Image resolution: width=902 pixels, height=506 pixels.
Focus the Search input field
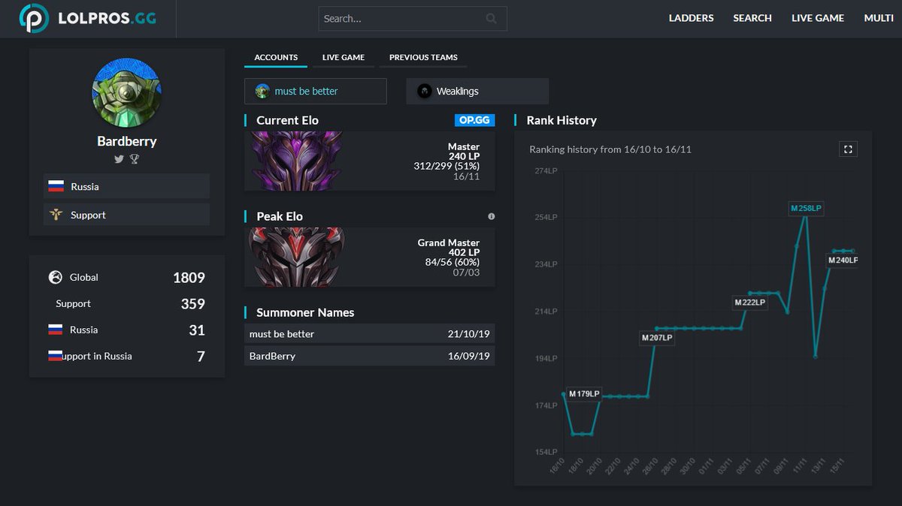click(x=413, y=19)
